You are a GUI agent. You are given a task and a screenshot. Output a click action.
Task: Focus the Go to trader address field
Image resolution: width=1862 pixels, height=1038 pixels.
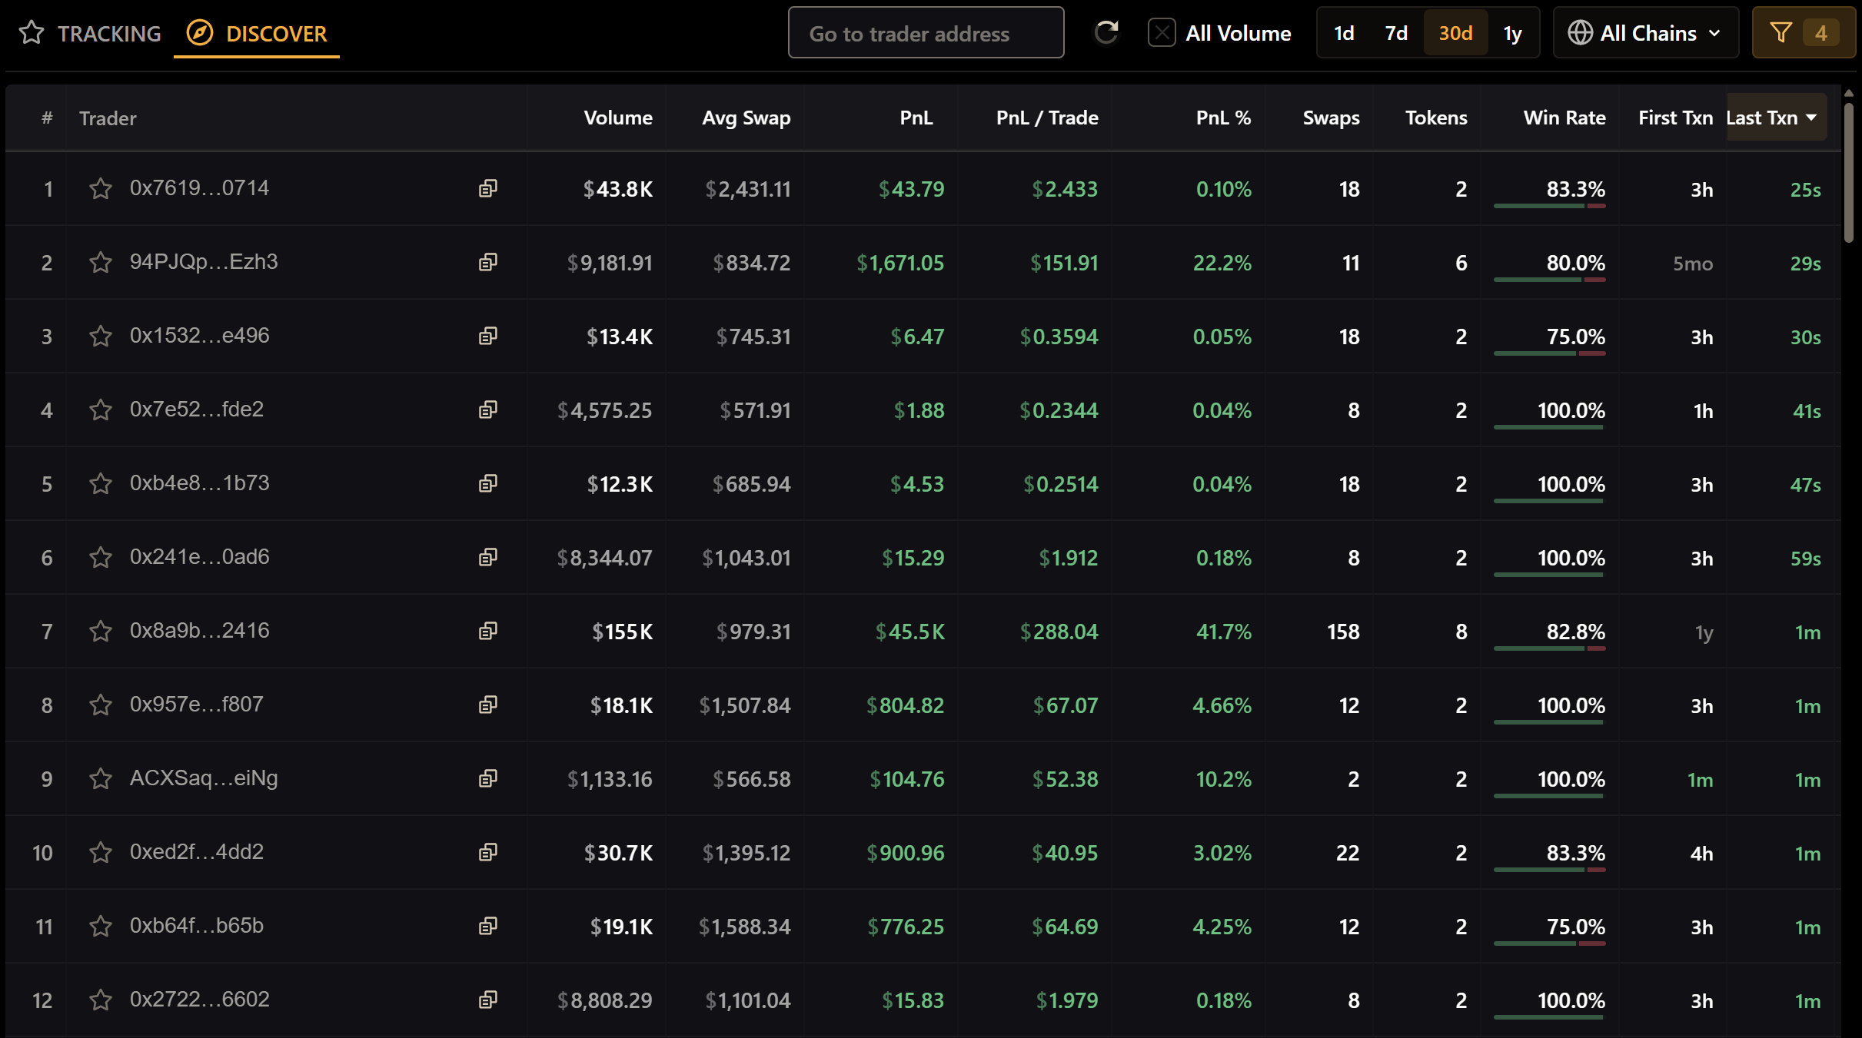click(926, 33)
